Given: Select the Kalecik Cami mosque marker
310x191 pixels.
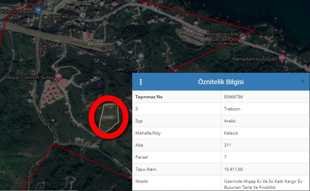Looking at the screenshot, I should click(83, 15).
